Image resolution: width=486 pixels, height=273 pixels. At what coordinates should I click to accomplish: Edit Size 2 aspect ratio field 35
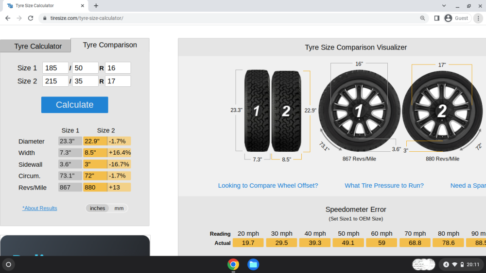point(85,81)
